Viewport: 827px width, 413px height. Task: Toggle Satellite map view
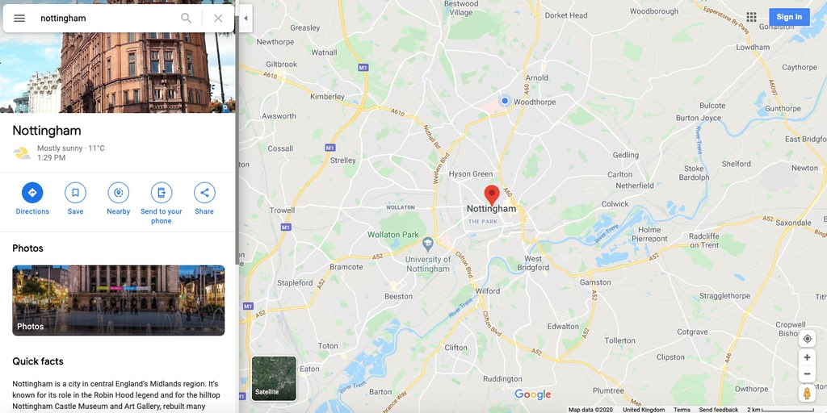point(274,378)
